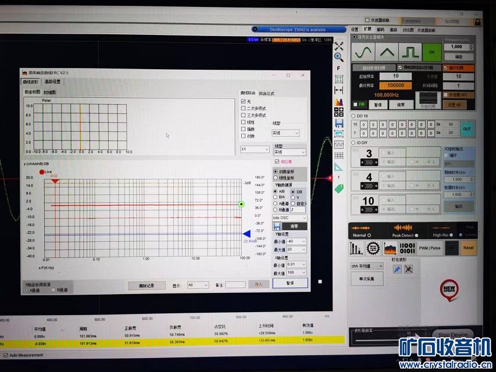Viewport: 496px width, 372px height.
Task: Click the 最终频率 field showing 100000
Action: [x=396, y=85]
